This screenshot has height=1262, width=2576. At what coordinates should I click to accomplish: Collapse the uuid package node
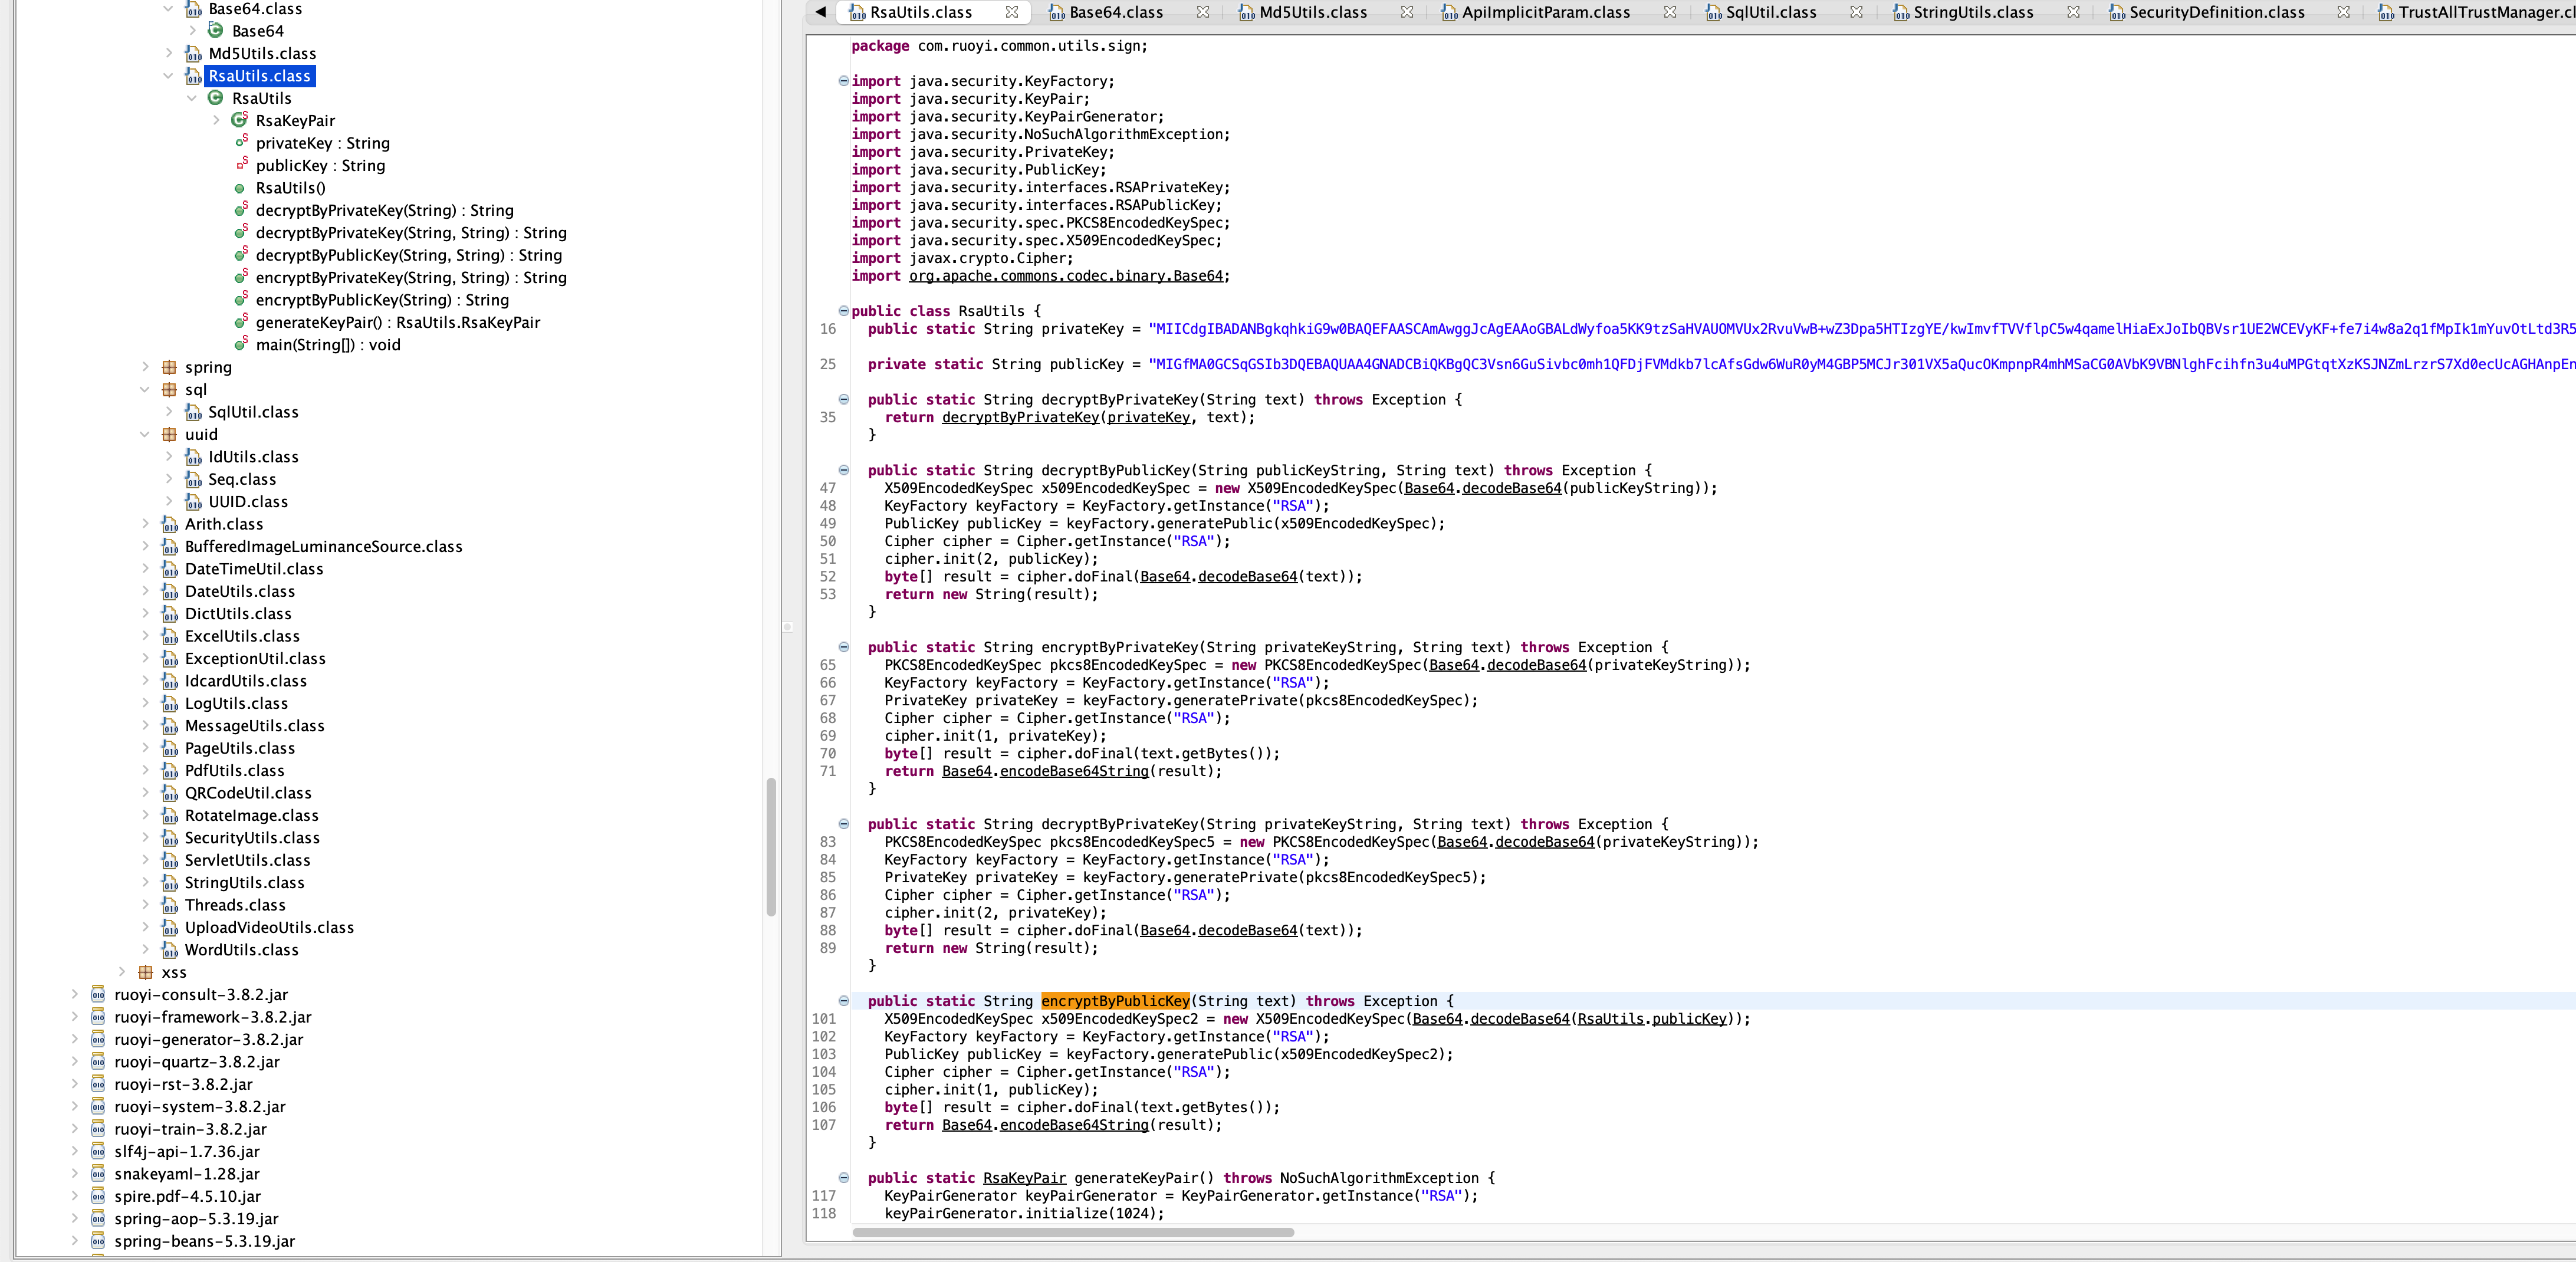click(145, 434)
